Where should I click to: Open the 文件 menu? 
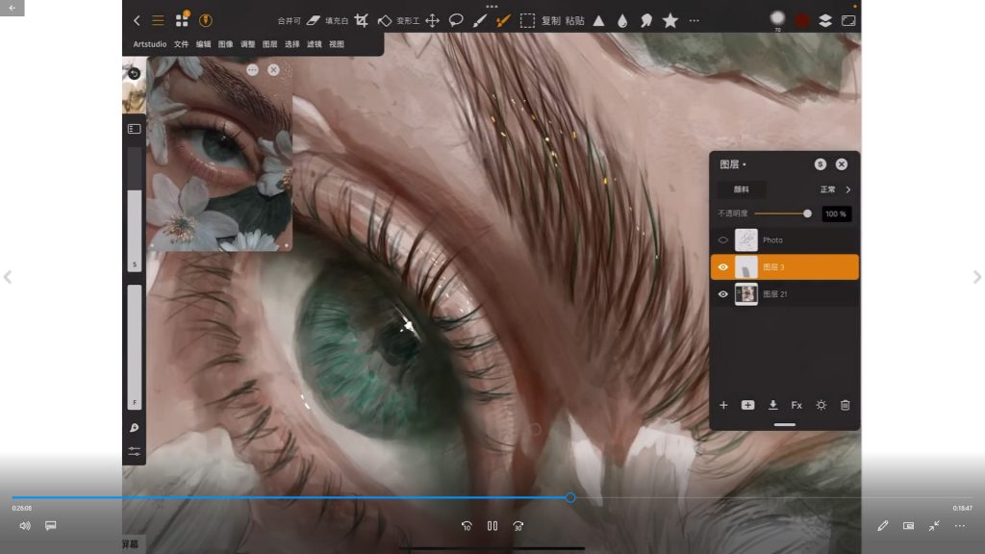pyautogui.click(x=181, y=44)
